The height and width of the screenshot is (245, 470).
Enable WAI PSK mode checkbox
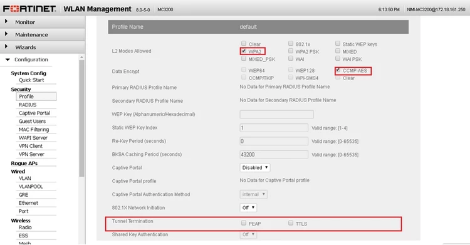[x=338, y=58]
